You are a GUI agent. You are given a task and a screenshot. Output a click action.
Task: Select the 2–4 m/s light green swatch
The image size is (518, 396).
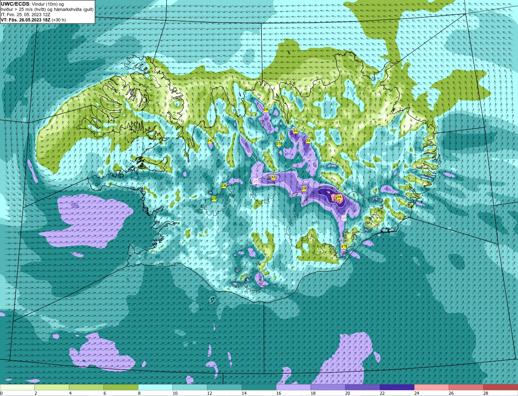click(52, 387)
